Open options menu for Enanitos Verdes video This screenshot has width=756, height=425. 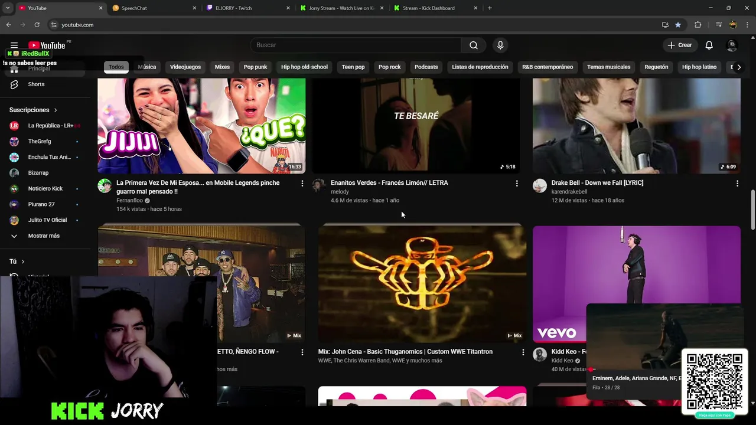click(x=517, y=184)
